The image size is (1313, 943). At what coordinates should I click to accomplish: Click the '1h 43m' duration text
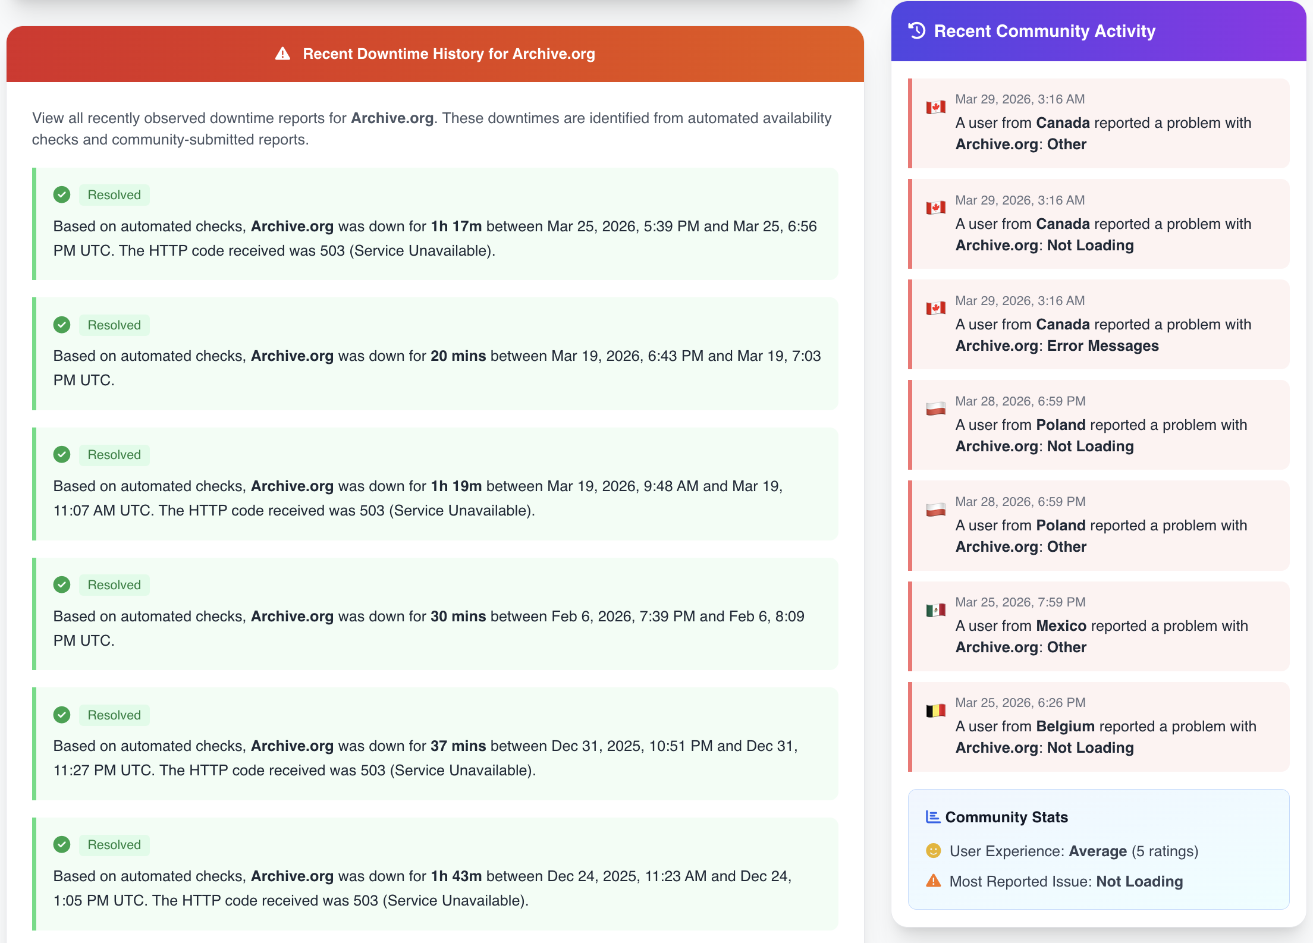click(456, 876)
